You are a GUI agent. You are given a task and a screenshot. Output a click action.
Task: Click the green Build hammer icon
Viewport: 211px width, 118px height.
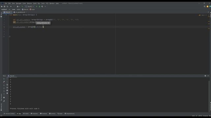point(22,7)
